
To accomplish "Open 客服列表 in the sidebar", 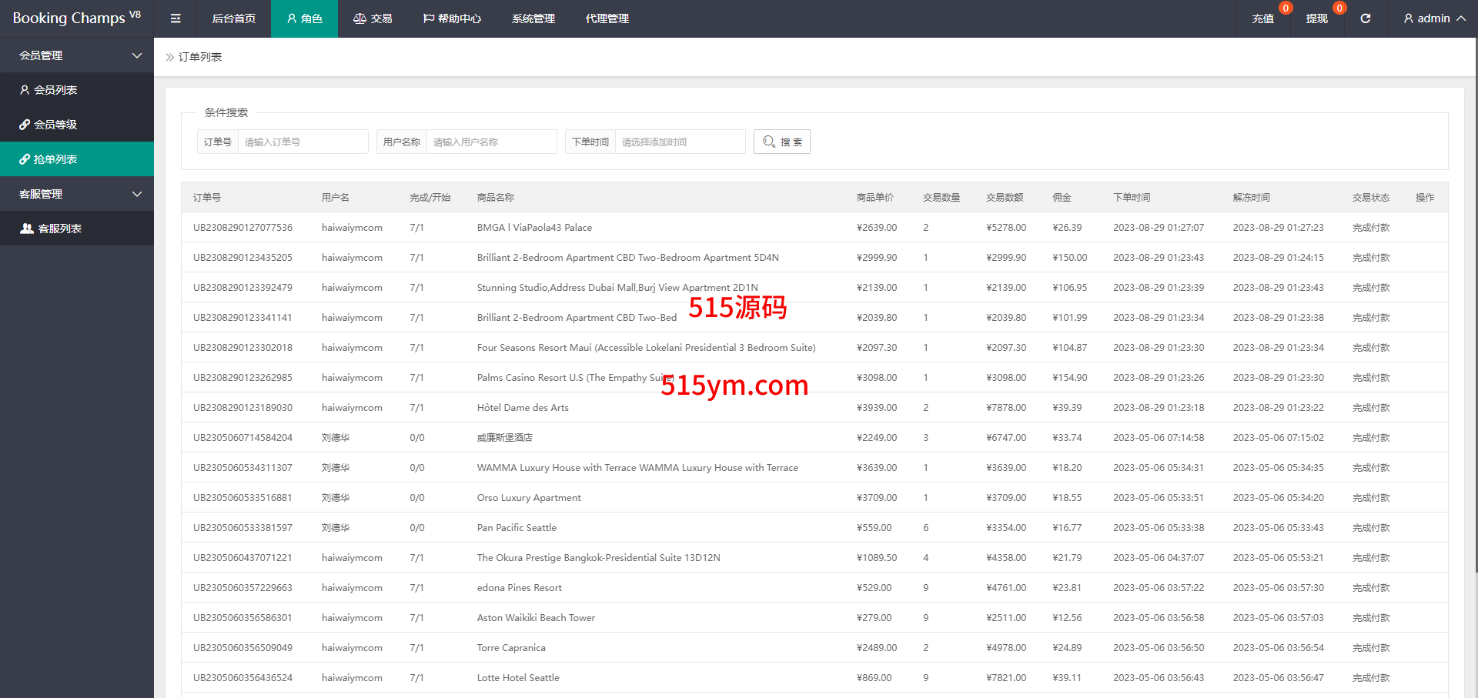I will click(x=59, y=229).
